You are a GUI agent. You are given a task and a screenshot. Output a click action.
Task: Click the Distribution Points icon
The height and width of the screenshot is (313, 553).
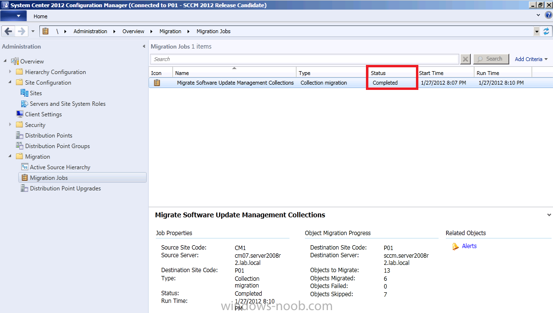click(19, 136)
